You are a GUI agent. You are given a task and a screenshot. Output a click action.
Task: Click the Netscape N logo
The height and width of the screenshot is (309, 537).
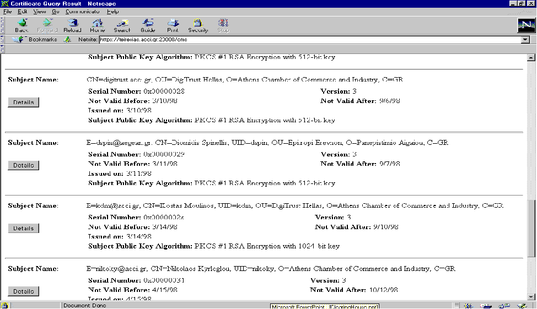[526, 25]
